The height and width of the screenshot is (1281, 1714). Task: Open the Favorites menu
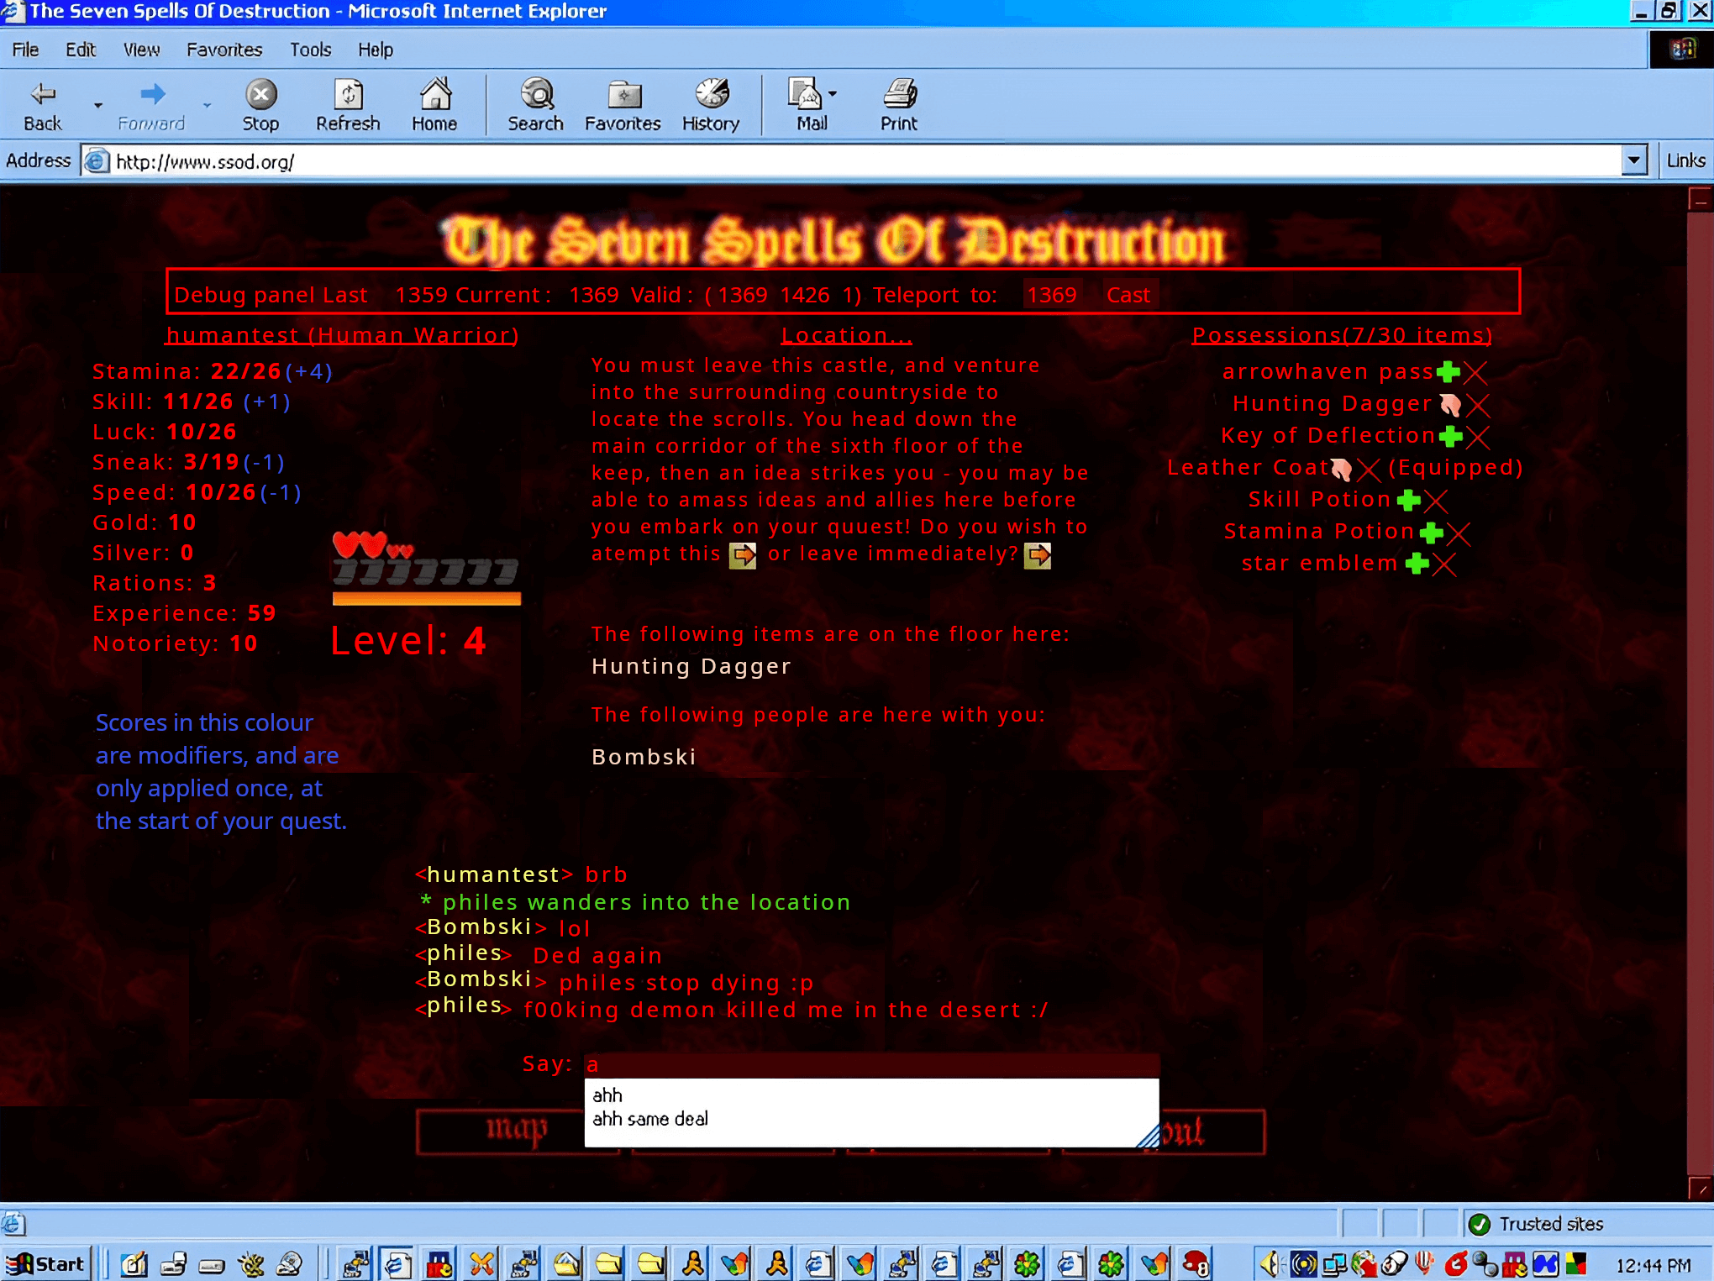pos(224,50)
